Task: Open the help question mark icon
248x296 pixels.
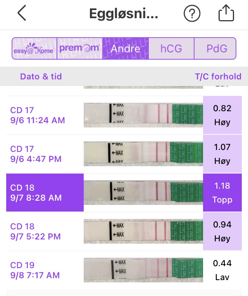Action: 192,14
